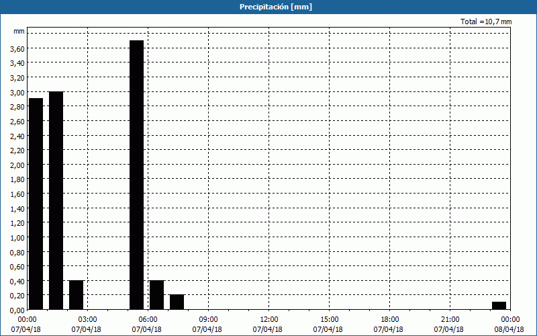Click the small bar near 00:00 08/04/18
The height and width of the screenshot is (336, 537).
tap(499, 306)
